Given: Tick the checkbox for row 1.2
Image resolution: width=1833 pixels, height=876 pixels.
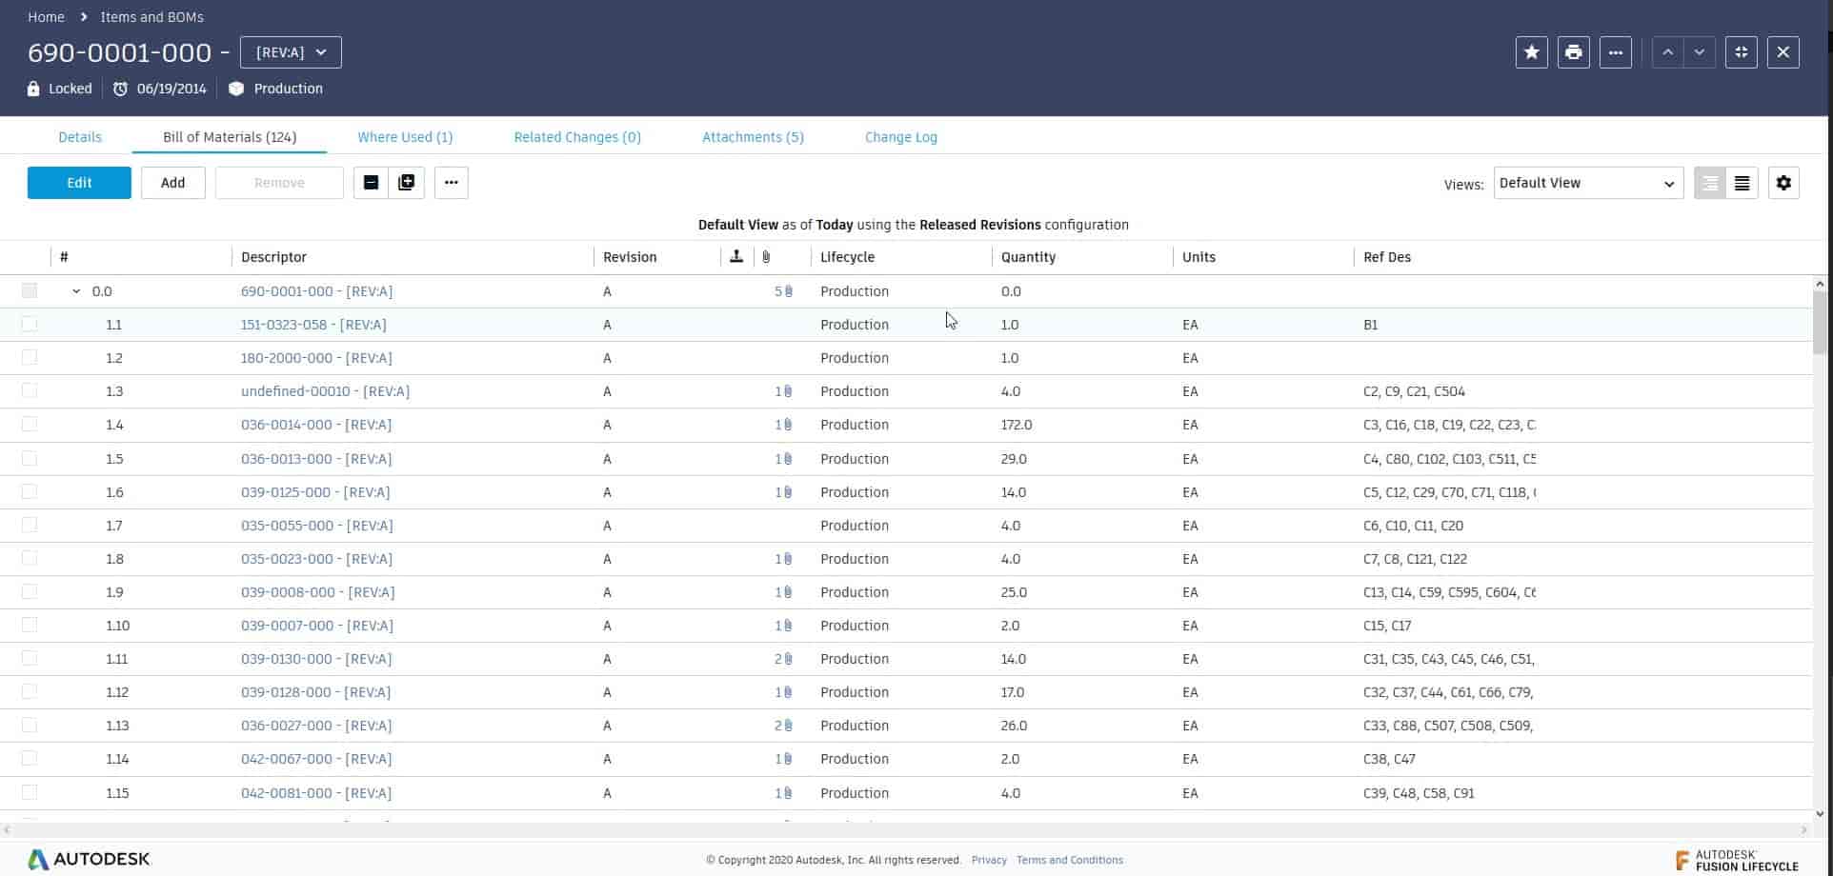Looking at the screenshot, I should click(30, 357).
